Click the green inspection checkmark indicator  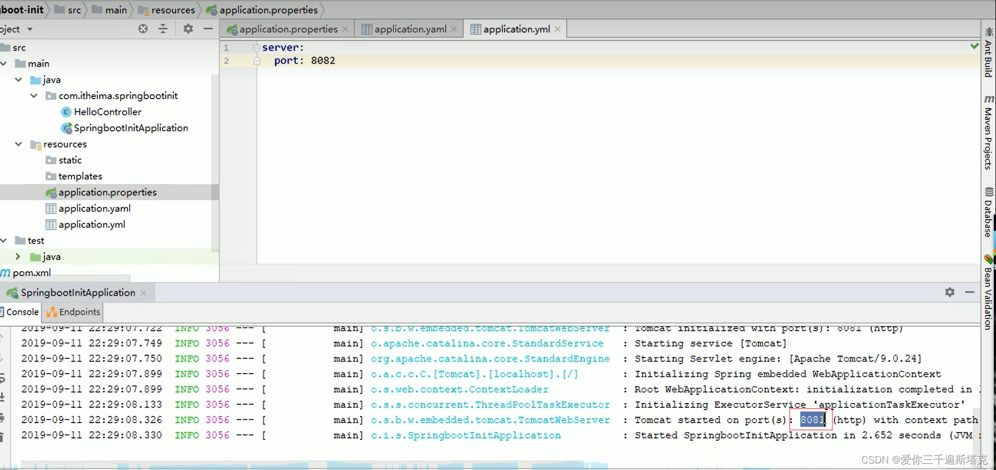coord(974,46)
